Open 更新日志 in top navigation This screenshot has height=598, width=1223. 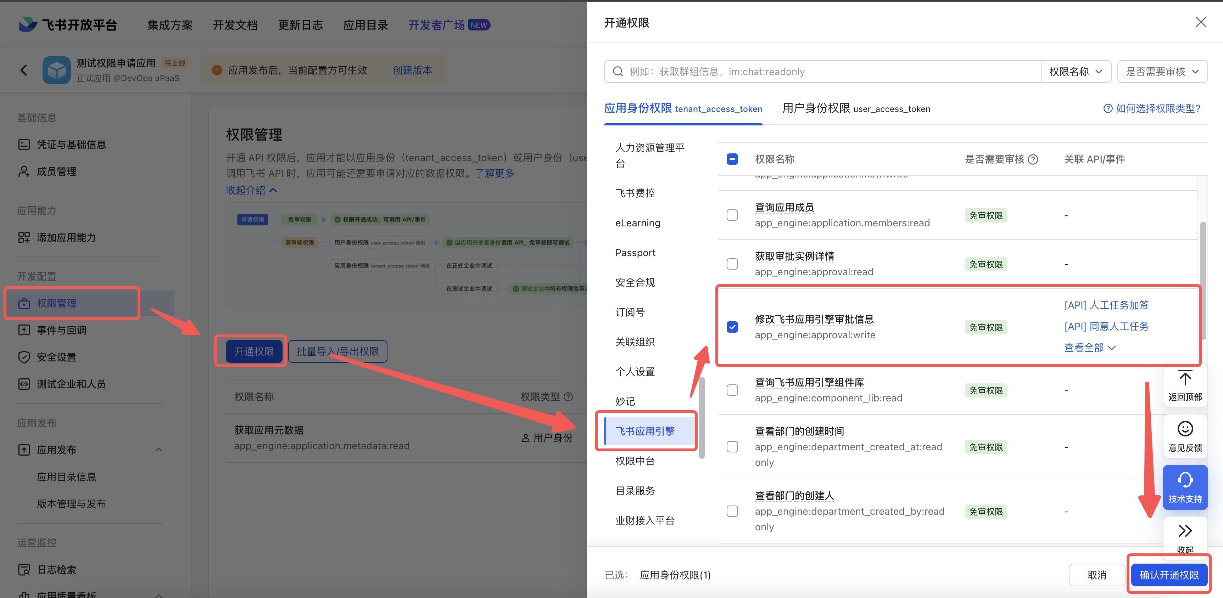[300, 25]
